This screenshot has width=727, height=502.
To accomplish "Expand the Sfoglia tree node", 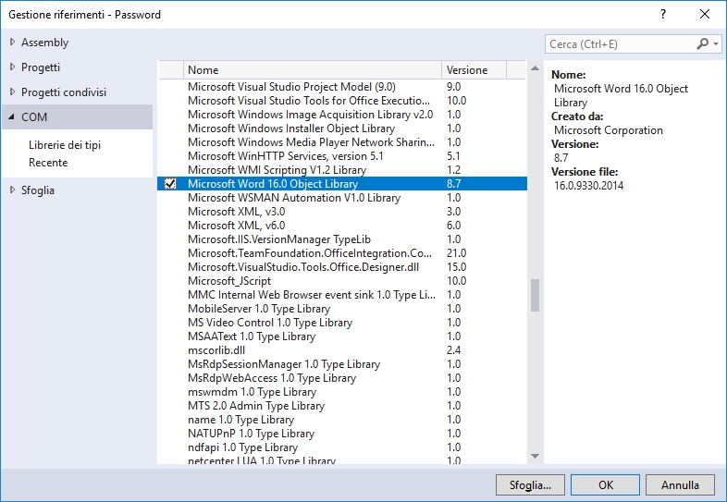I will point(12,190).
